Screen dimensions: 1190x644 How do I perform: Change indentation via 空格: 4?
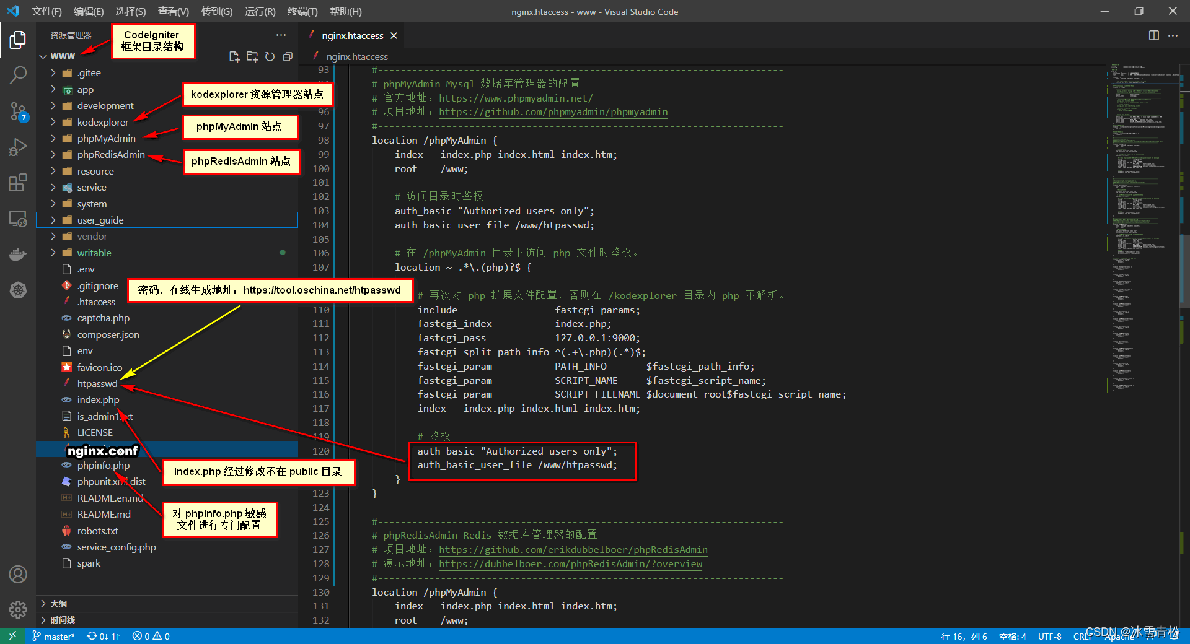[x=1012, y=637]
